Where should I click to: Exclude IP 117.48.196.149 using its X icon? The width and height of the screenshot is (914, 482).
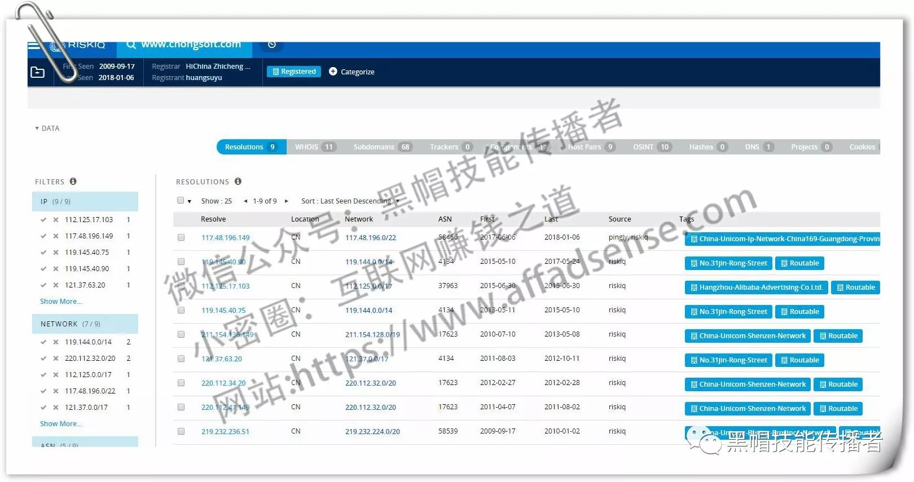[56, 236]
